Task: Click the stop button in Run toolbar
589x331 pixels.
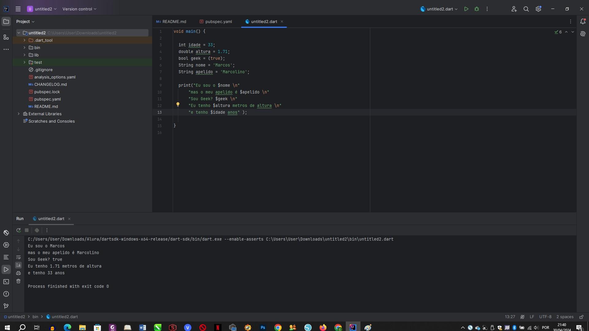Action: pyautogui.click(x=27, y=230)
